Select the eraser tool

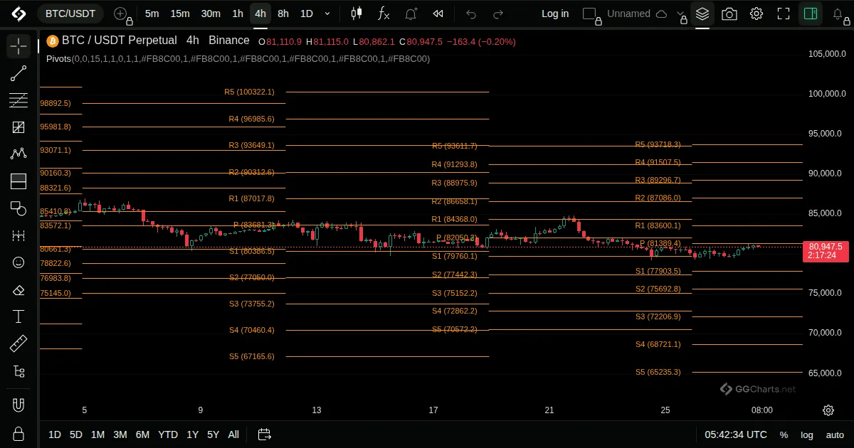click(x=19, y=289)
